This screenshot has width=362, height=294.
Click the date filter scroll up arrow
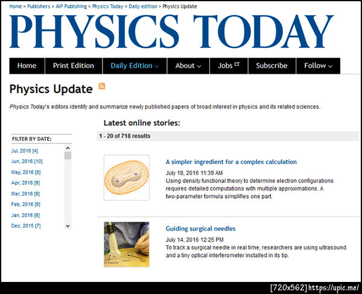point(68,148)
